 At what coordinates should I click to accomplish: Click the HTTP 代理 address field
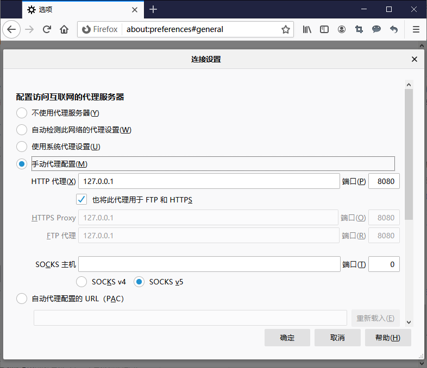209,181
